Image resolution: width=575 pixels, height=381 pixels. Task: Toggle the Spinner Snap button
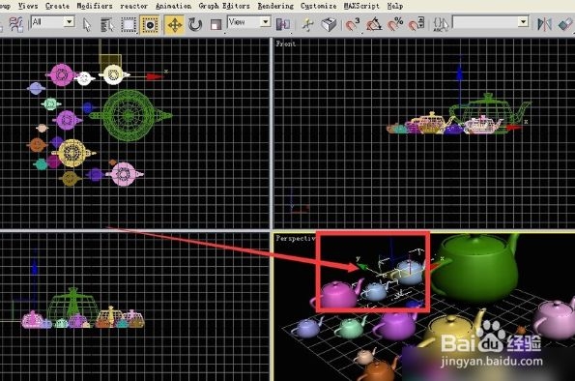[x=417, y=24]
